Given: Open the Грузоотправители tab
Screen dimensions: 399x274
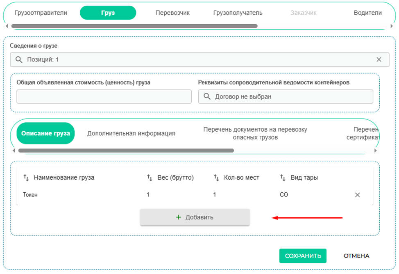Looking at the screenshot, I should pos(41,13).
